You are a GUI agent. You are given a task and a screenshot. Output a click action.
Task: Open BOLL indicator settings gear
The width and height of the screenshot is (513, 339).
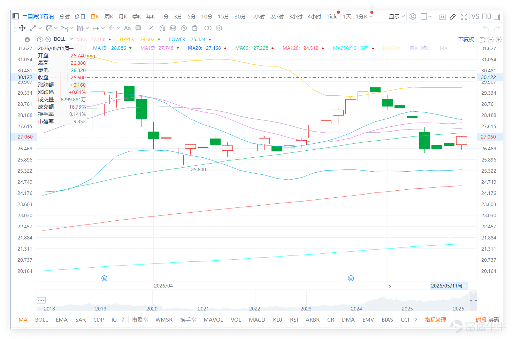click(x=40, y=39)
